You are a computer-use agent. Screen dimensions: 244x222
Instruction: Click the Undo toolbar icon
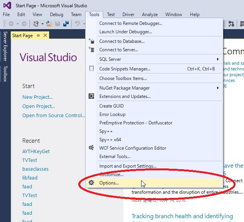point(77,24)
